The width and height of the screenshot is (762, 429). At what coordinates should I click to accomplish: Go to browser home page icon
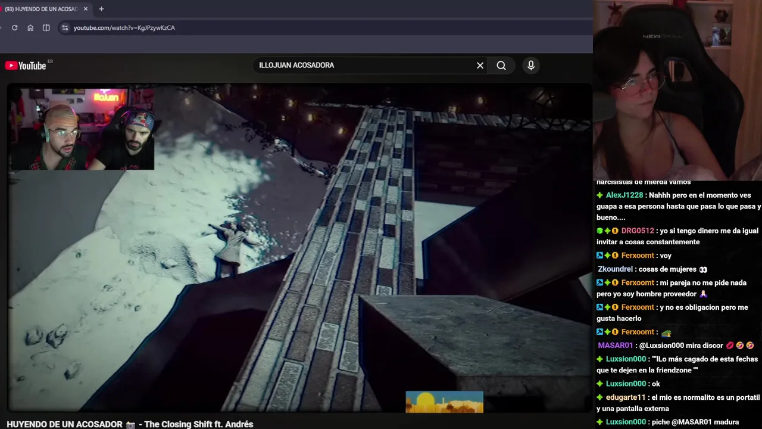30,27
